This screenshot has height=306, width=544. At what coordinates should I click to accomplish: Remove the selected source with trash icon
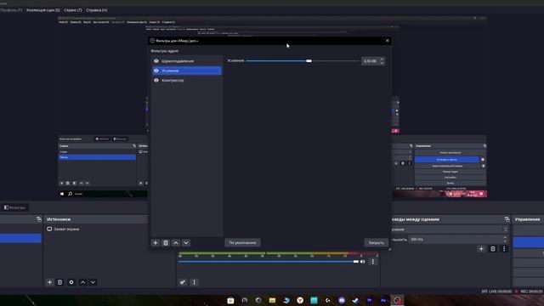click(x=59, y=282)
